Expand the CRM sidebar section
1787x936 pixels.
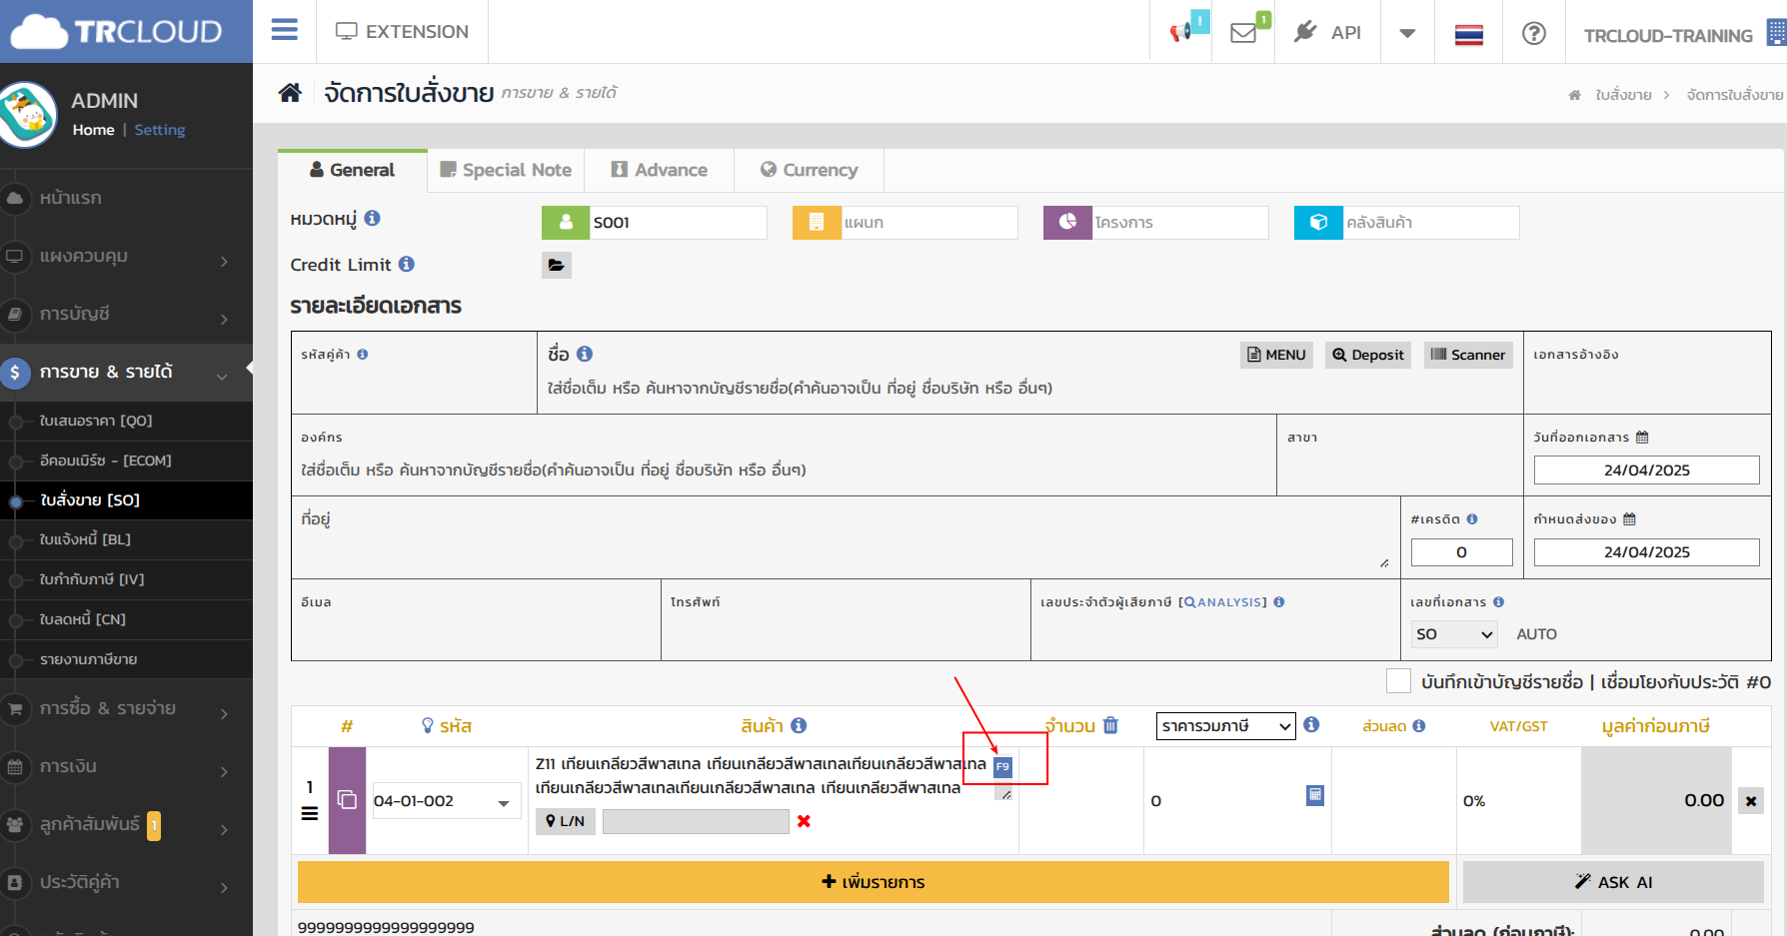(126, 825)
